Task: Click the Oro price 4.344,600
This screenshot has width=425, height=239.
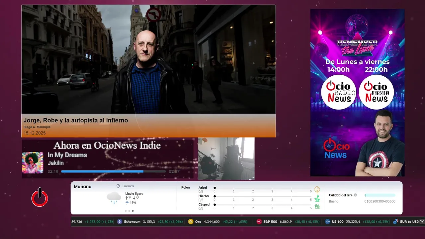Action: [212, 222]
